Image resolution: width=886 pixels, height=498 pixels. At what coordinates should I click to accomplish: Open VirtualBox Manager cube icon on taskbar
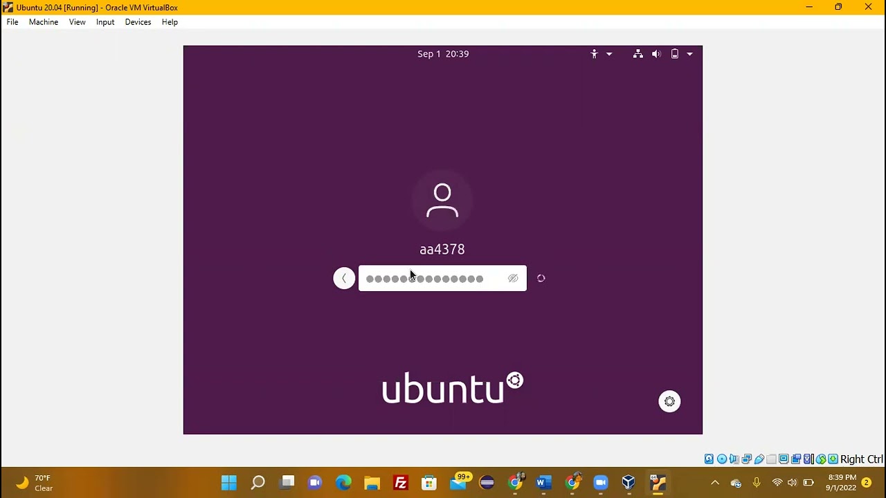(629, 482)
